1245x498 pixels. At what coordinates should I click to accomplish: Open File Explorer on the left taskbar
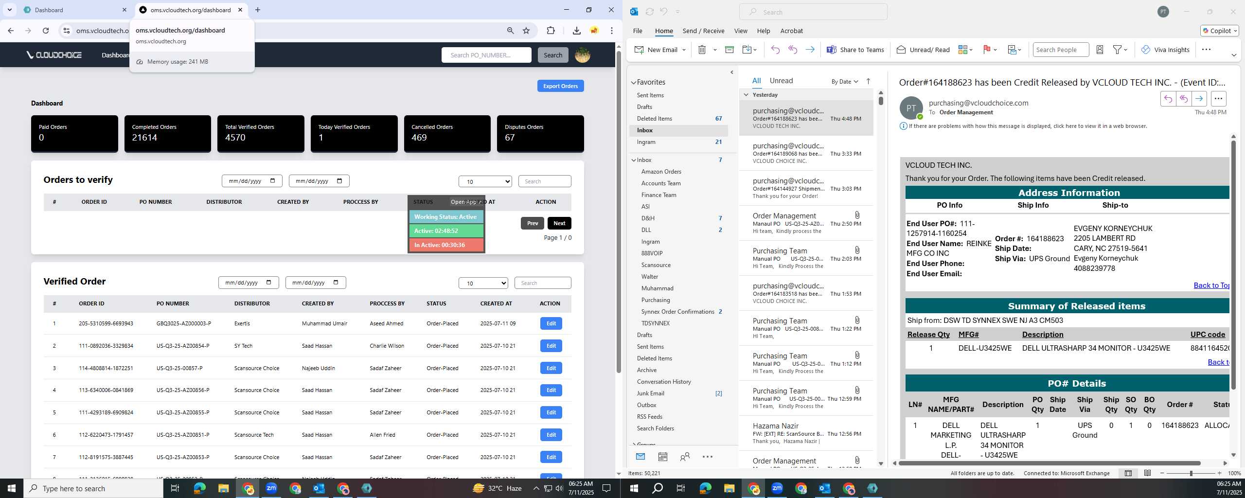tap(223, 488)
